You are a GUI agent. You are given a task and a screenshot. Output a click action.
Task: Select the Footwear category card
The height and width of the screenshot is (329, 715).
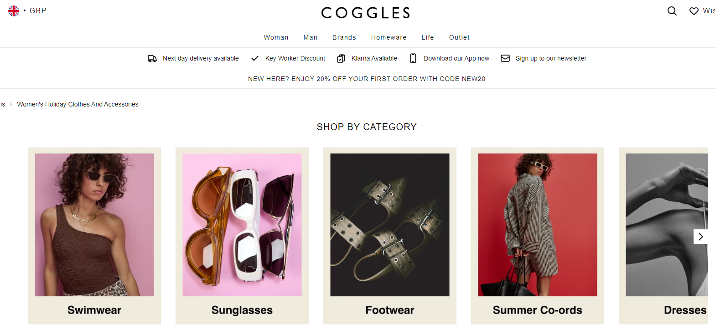point(390,236)
